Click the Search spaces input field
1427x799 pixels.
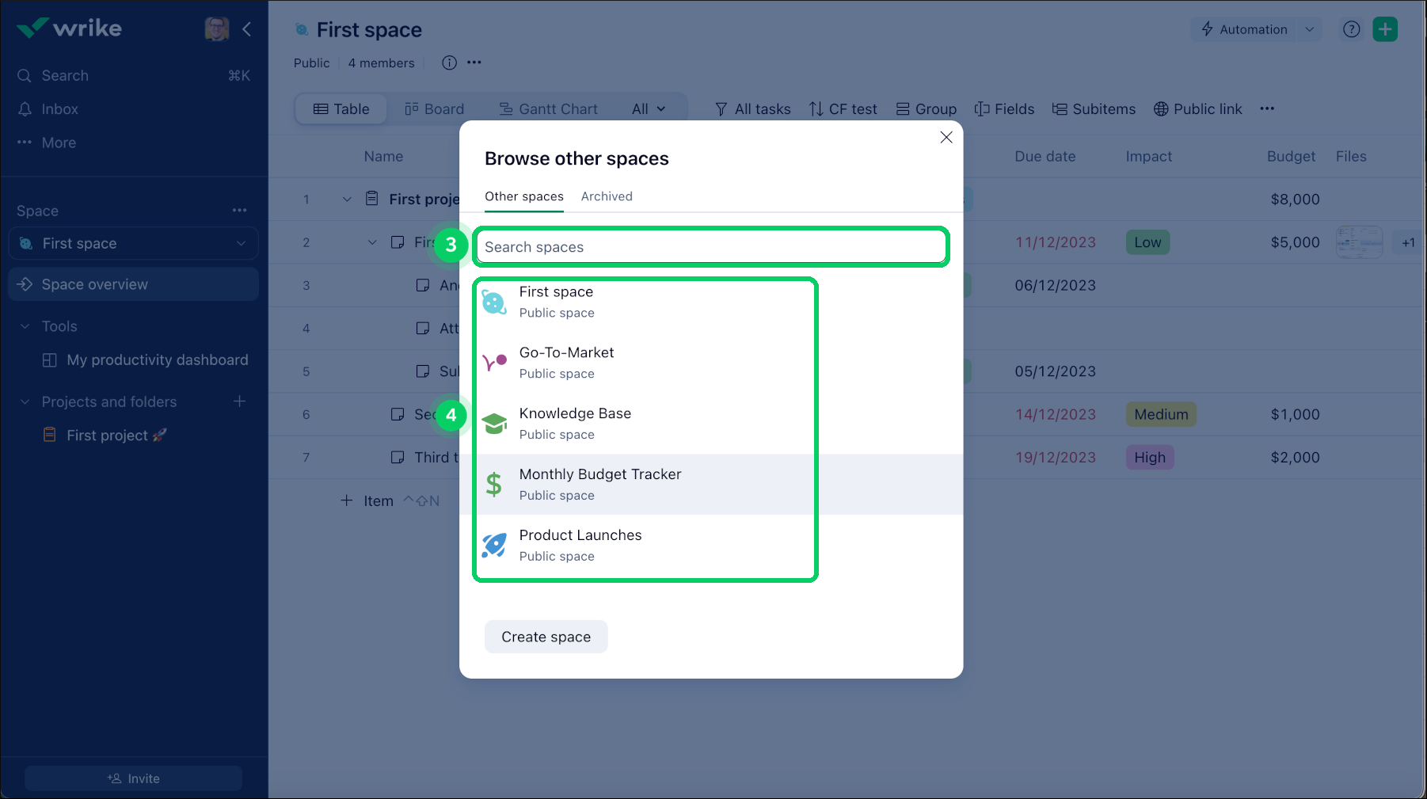[x=710, y=246]
